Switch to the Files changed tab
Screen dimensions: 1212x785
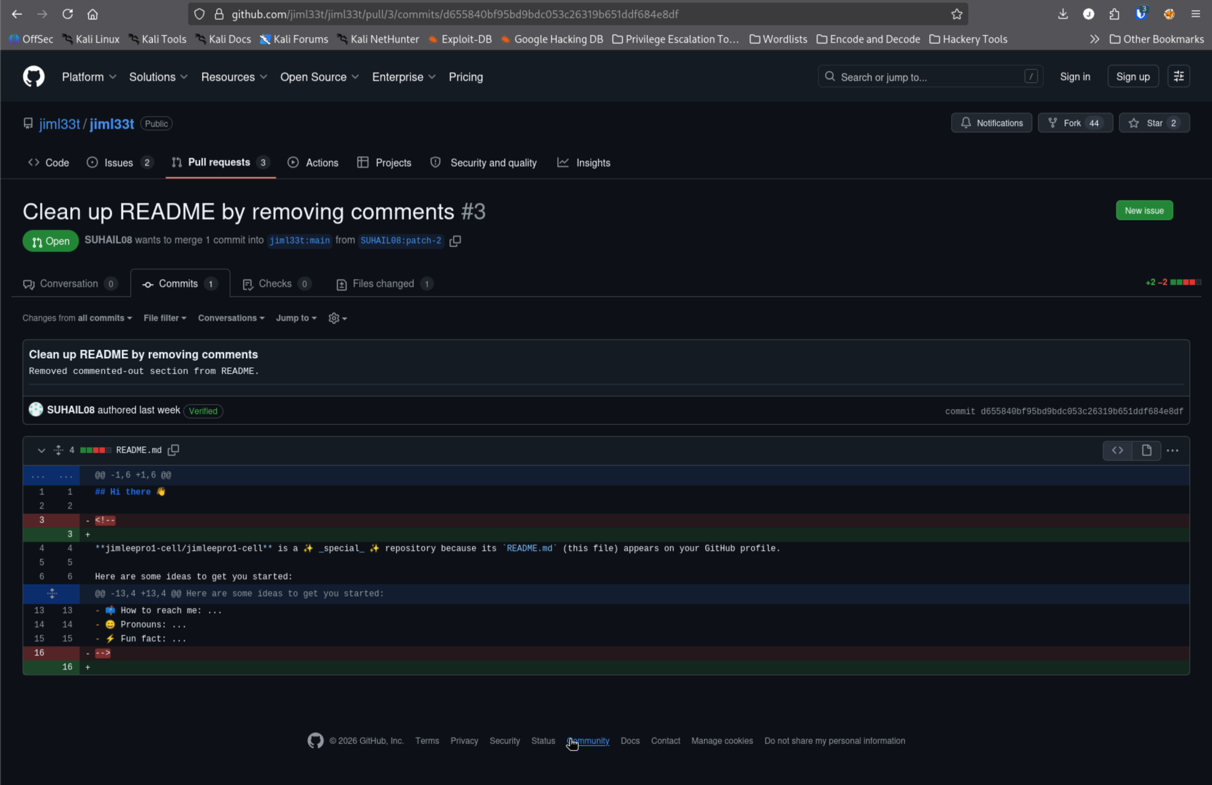(x=385, y=284)
